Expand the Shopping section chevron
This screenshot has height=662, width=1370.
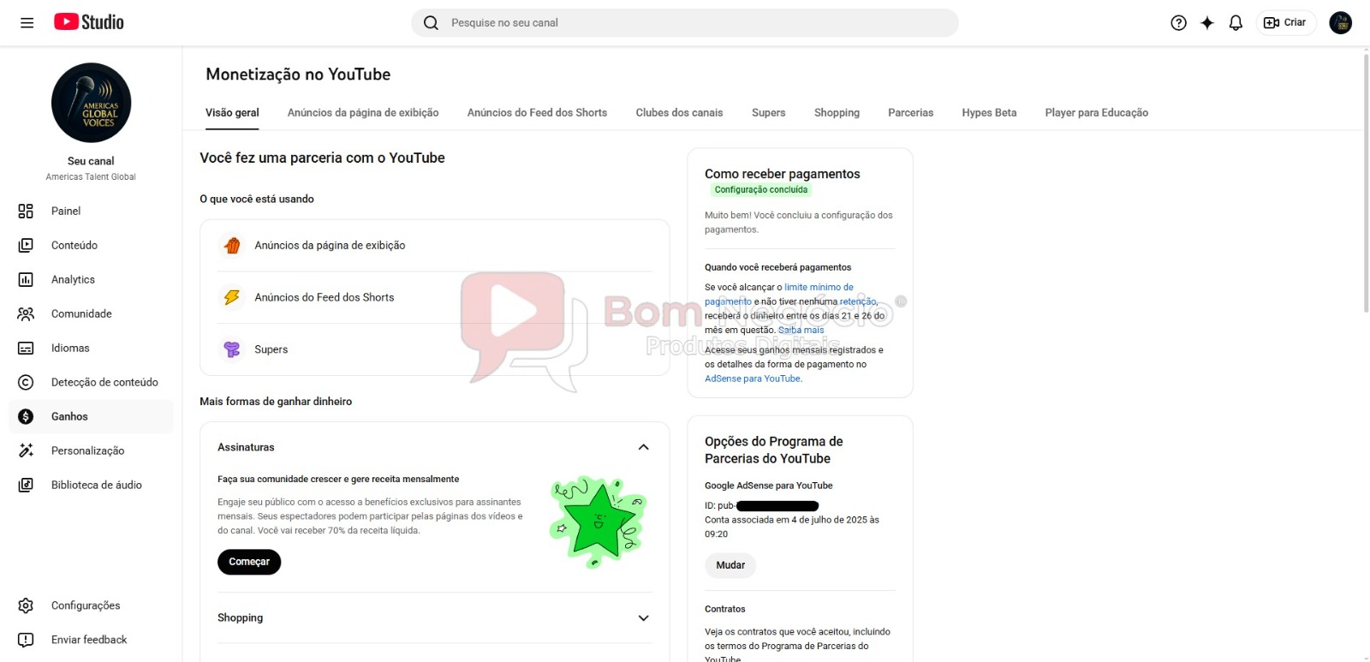(x=643, y=618)
